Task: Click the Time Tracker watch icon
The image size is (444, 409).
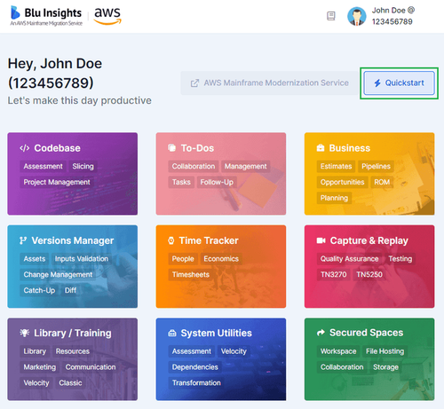Action: pyautogui.click(x=171, y=240)
